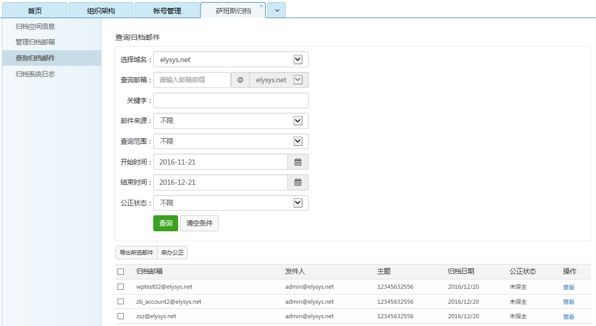596x326 pixels.
Task: Open the 开始时间 calendar picker icon
Action: (x=298, y=161)
